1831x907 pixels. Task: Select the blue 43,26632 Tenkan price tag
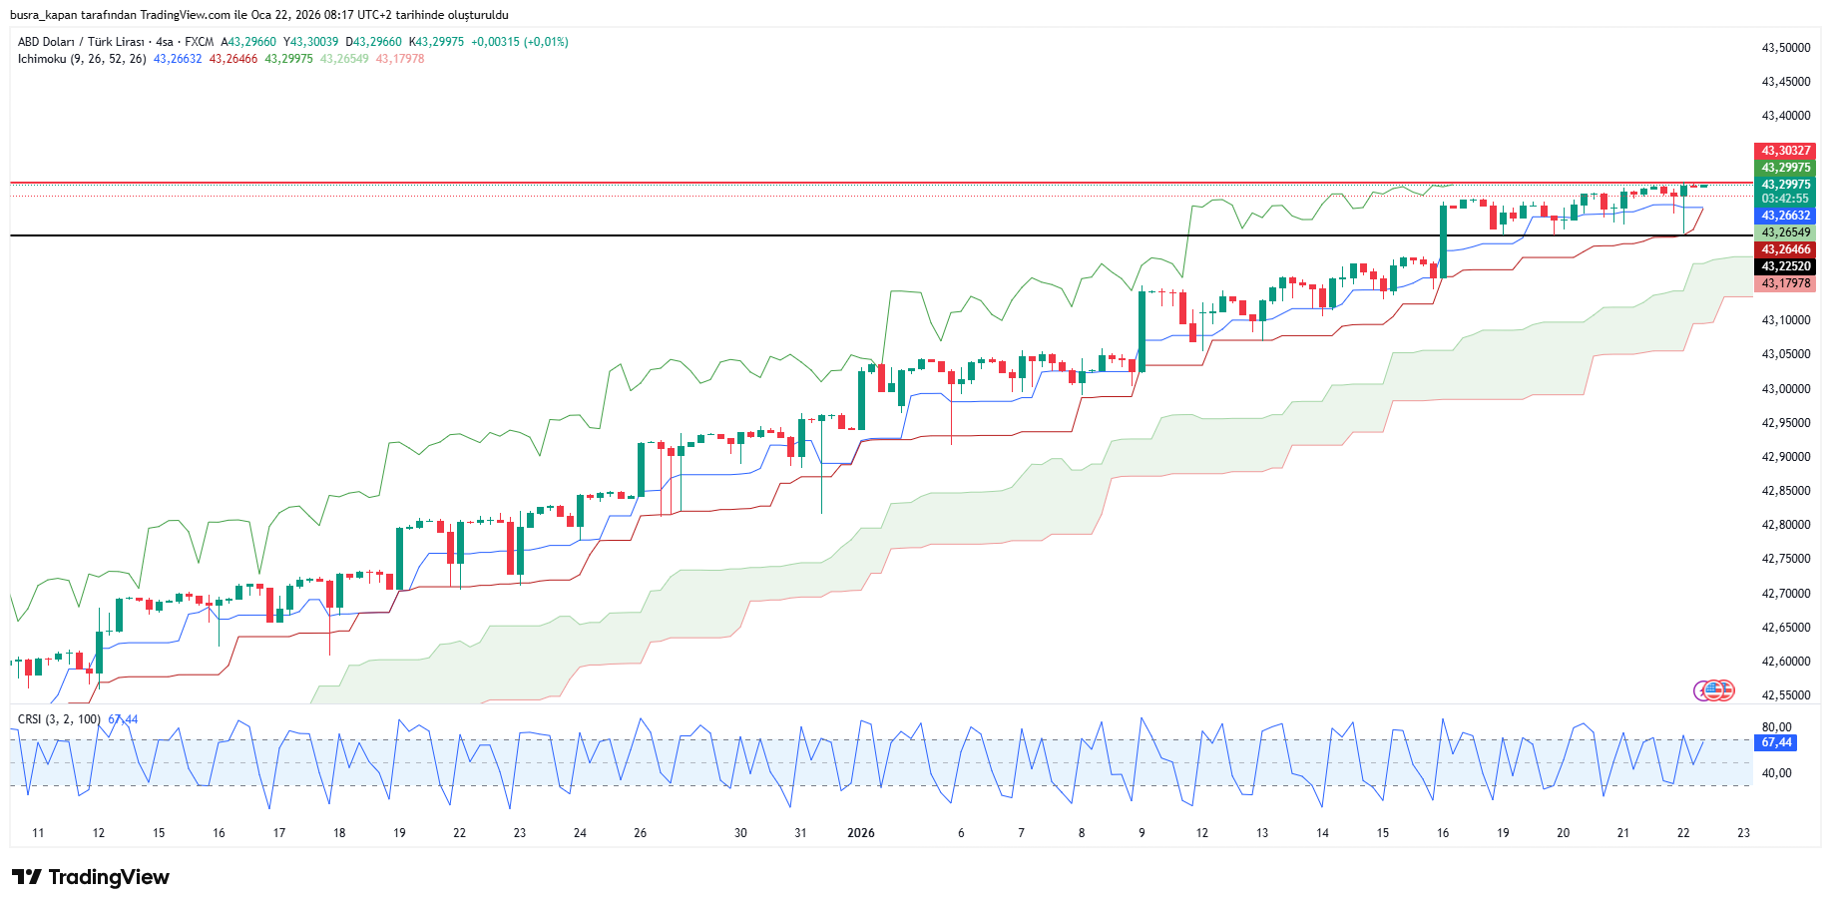pyautogui.click(x=1785, y=216)
